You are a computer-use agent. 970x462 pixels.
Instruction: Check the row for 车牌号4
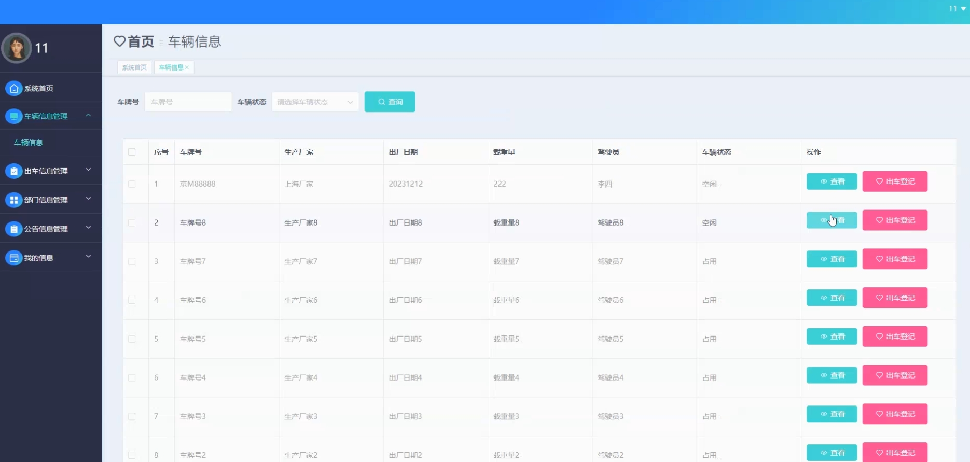(132, 378)
